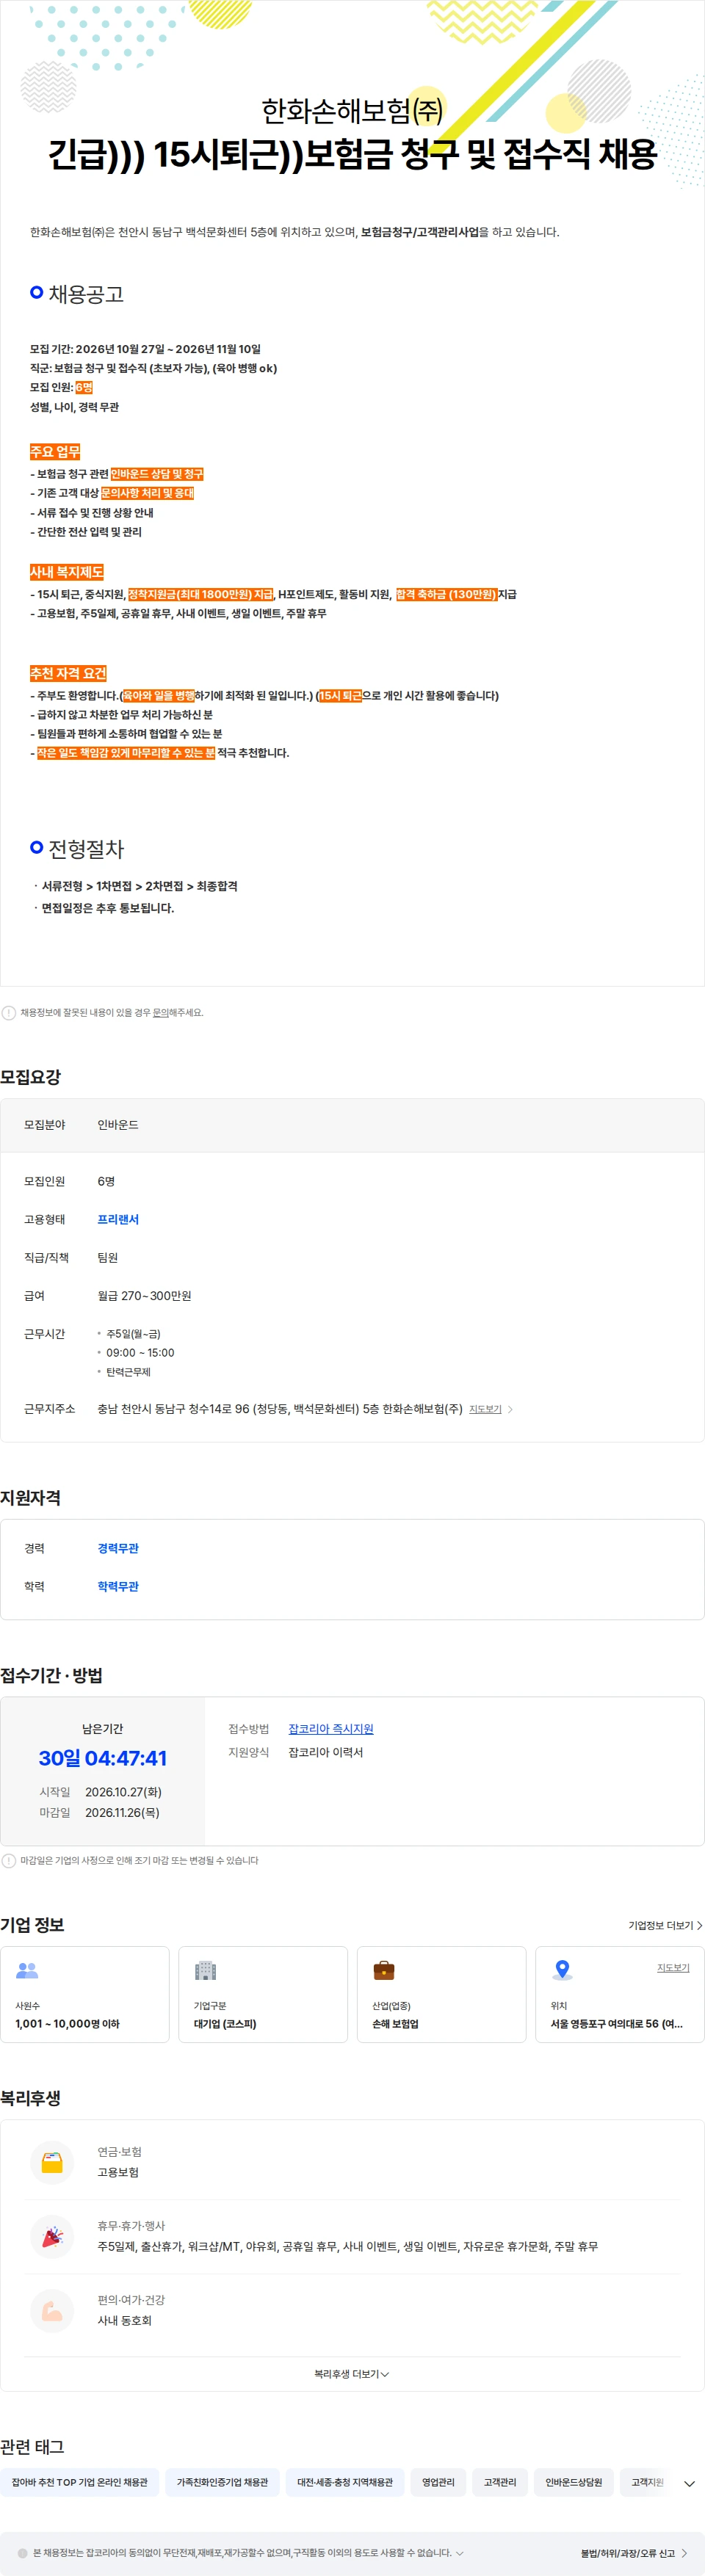Click the highlighted 주요 업무 heading

coord(55,452)
